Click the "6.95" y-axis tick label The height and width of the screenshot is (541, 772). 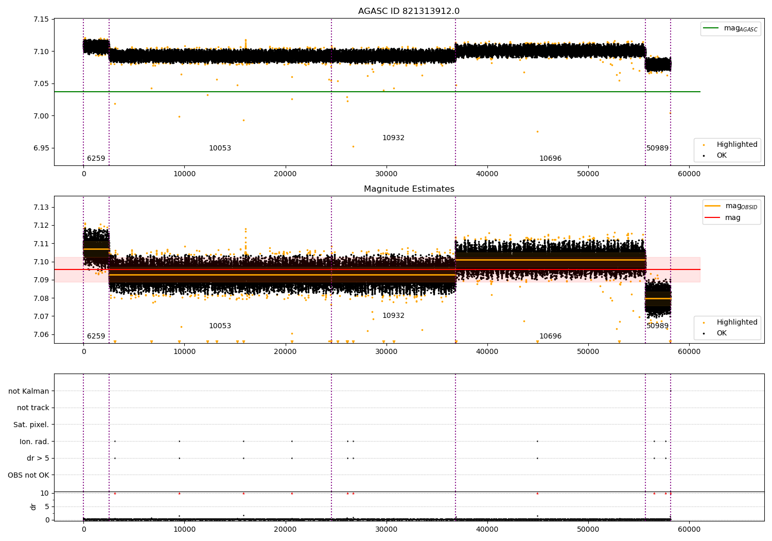[41, 148]
